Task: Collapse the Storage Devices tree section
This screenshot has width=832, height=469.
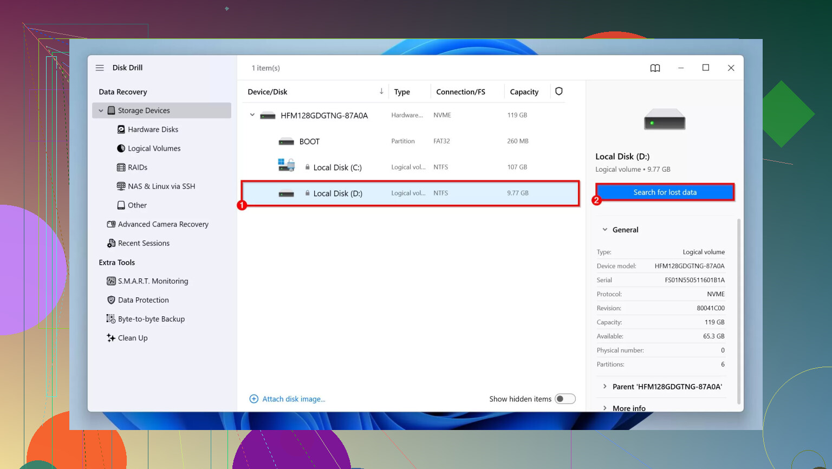Action: click(101, 110)
